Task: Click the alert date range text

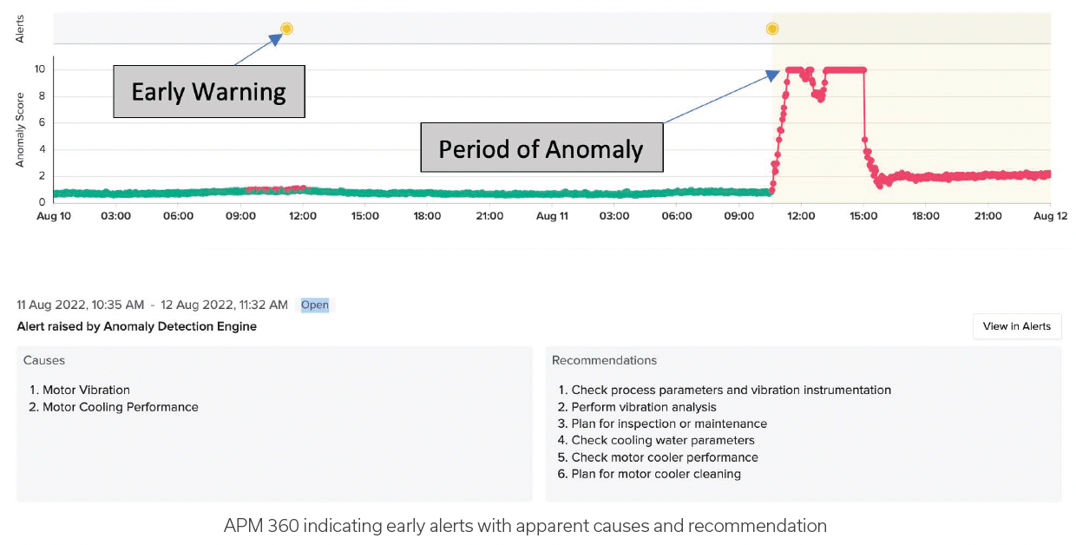Action: (152, 305)
